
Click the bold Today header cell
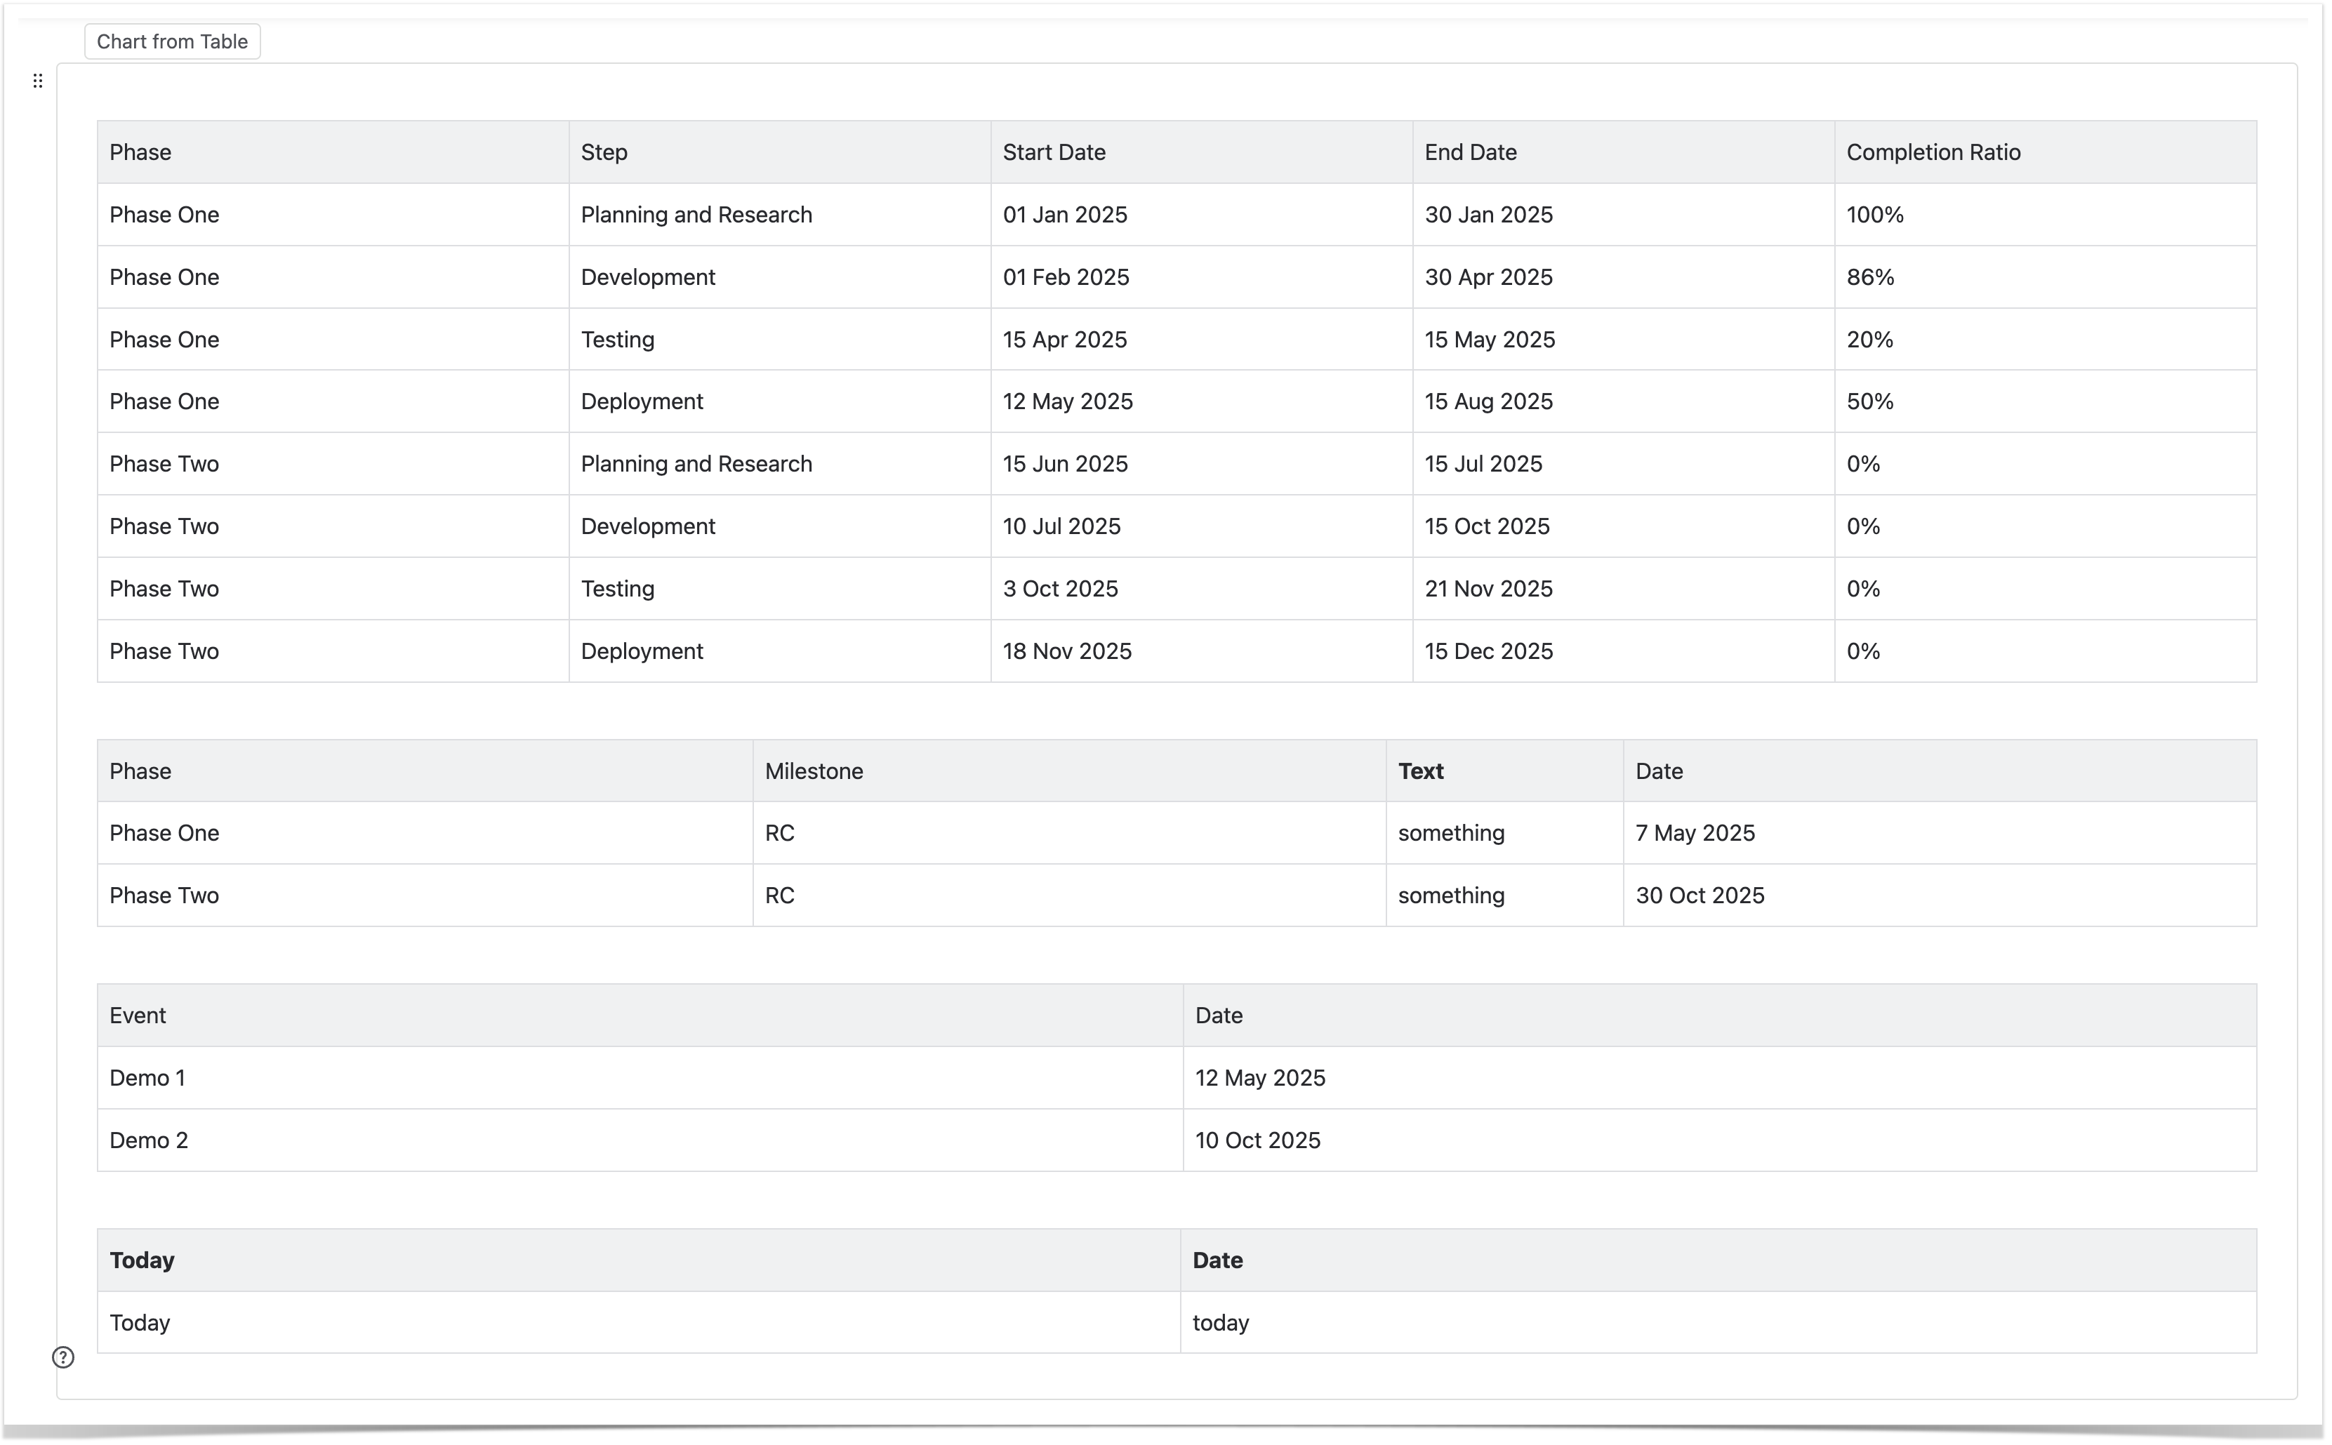141,1260
